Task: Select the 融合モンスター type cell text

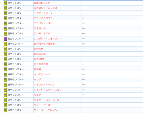Action: click(16, 39)
